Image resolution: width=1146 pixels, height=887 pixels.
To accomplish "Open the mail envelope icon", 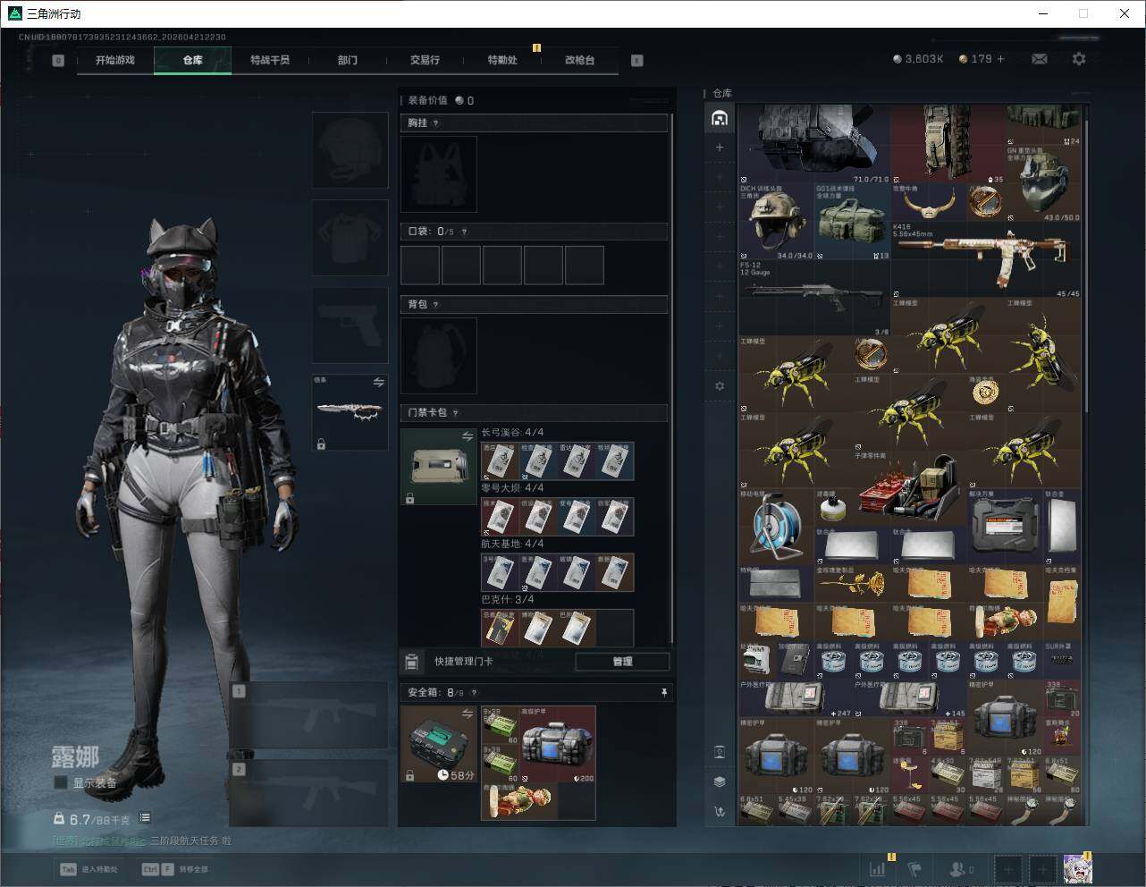I will pos(1040,59).
